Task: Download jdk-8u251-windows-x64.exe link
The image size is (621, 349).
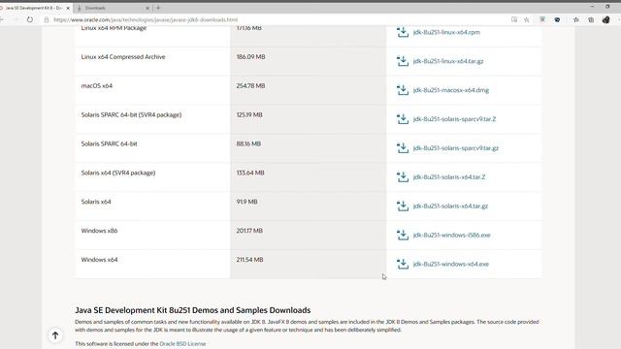Action: 450,264
